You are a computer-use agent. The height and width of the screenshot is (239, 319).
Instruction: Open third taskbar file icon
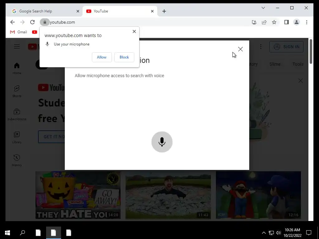69,233
